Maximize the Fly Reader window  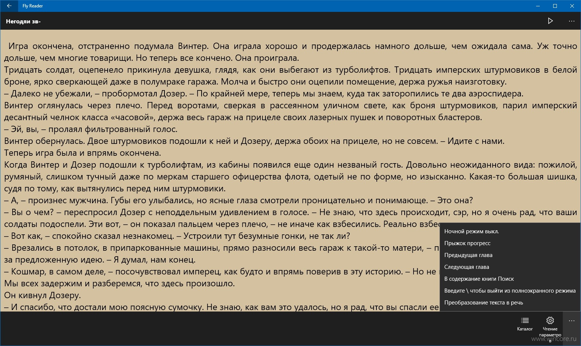pyautogui.click(x=555, y=6)
